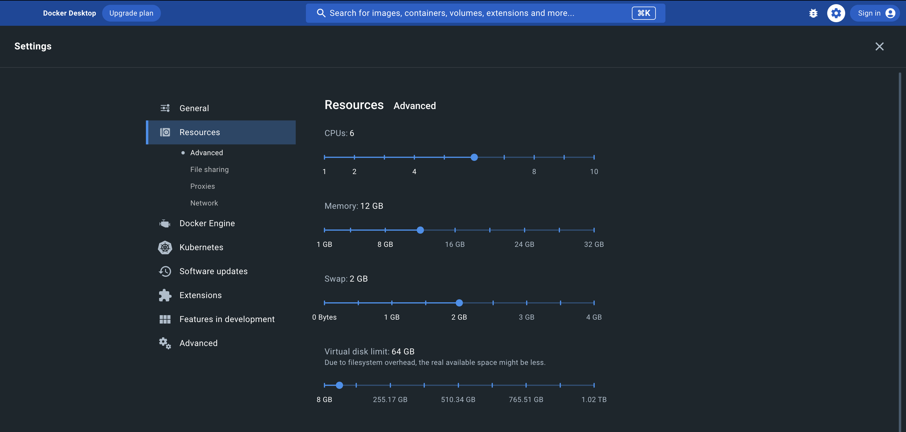Open Kubernetes settings
This screenshot has width=906, height=432.
tap(221, 247)
